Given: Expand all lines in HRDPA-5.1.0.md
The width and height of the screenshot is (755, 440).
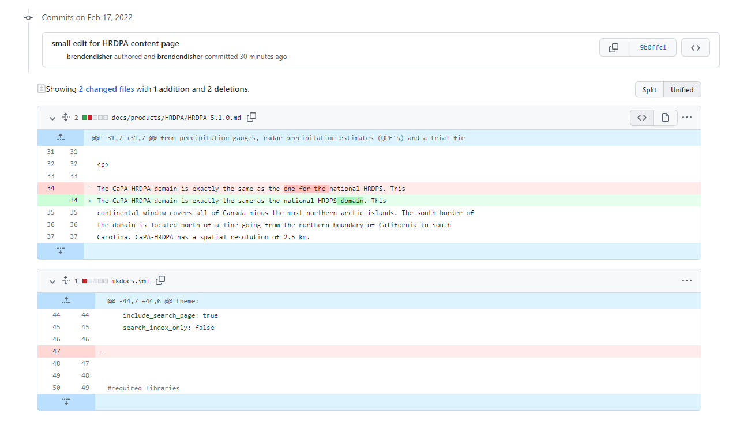Looking at the screenshot, I should tap(65, 118).
